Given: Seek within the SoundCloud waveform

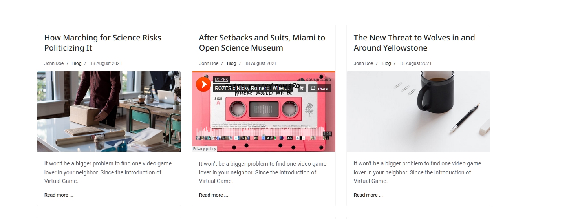Looking at the screenshot, I should point(259,132).
